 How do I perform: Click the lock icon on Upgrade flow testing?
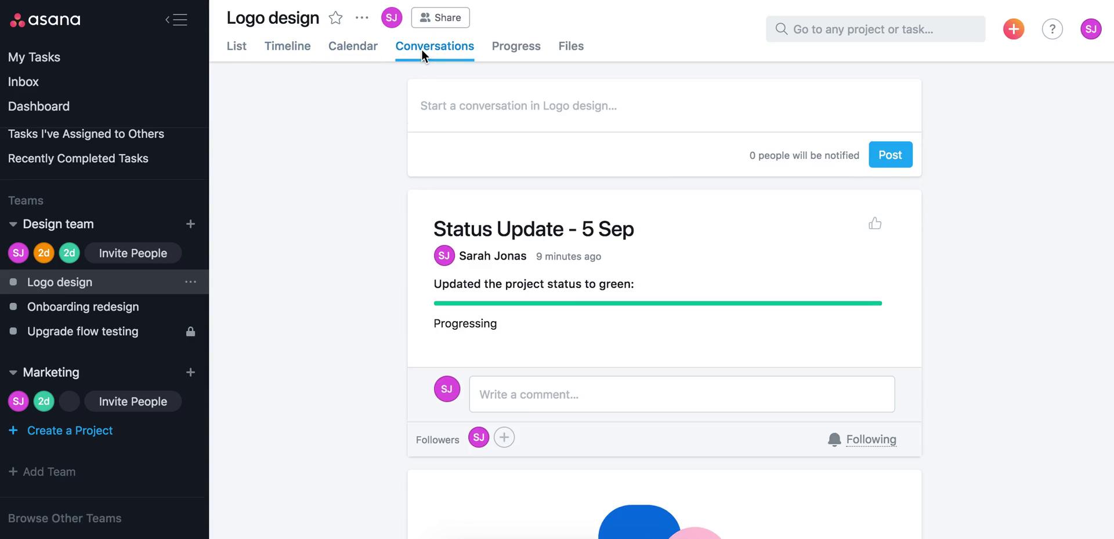(190, 332)
